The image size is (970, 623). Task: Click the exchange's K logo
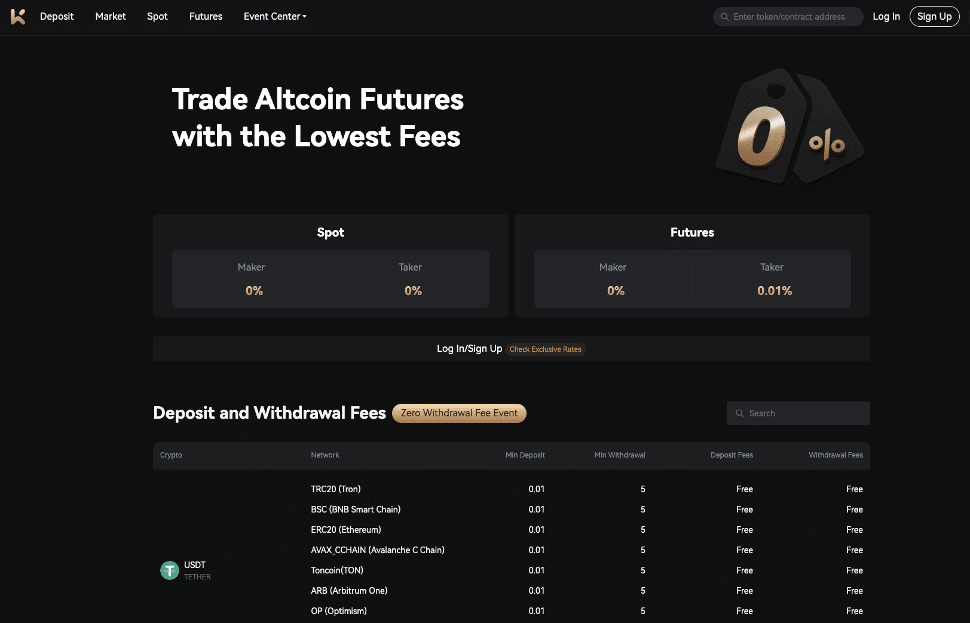pyautogui.click(x=17, y=17)
